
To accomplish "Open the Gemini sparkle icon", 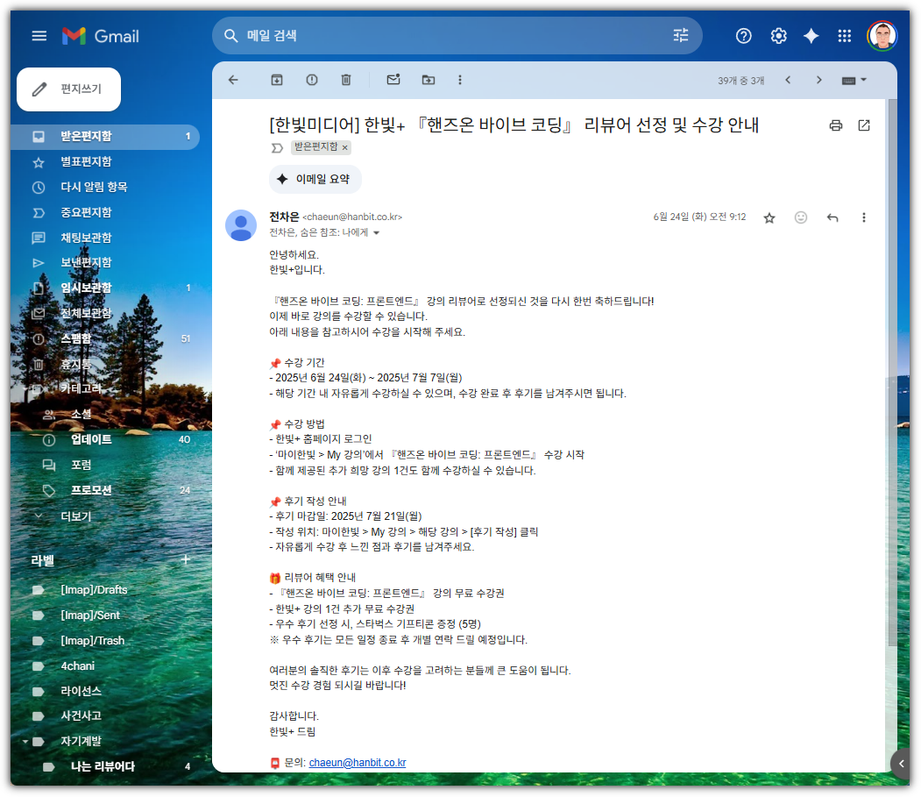I will pyautogui.click(x=811, y=36).
